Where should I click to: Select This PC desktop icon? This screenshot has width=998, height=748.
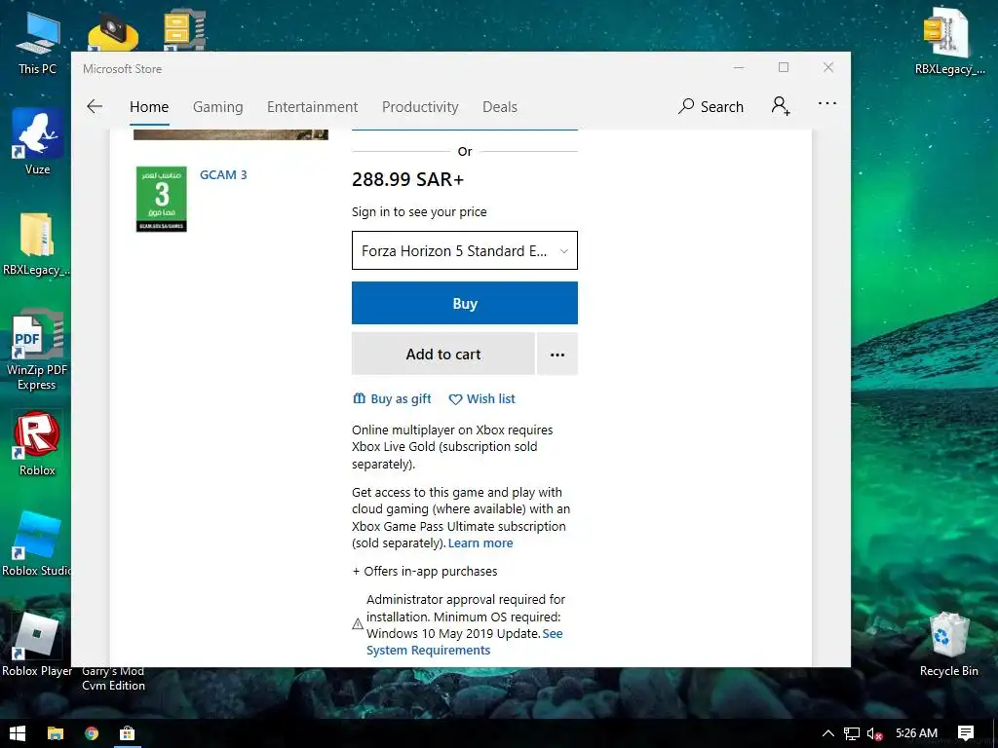(x=38, y=43)
